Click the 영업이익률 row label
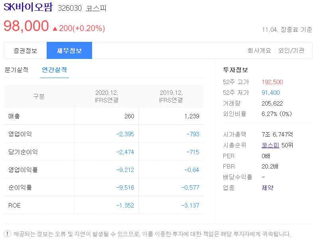The width and height of the screenshot is (319, 239). [23, 170]
